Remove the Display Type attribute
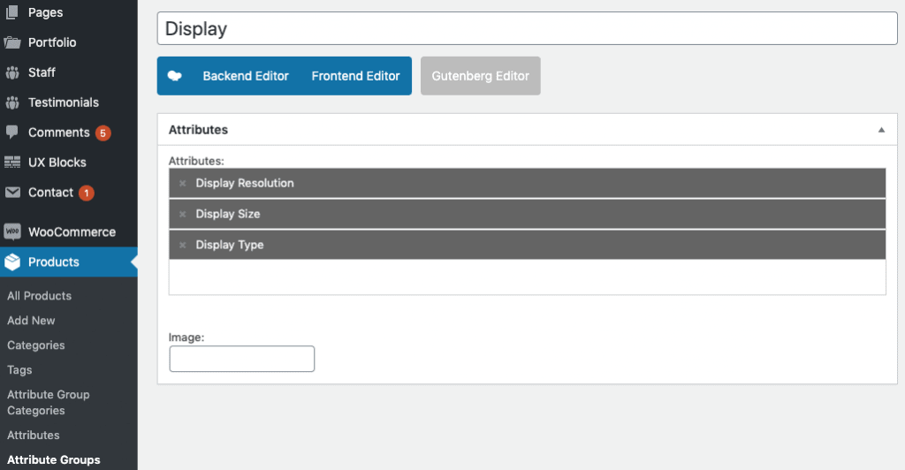 (182, 246)
